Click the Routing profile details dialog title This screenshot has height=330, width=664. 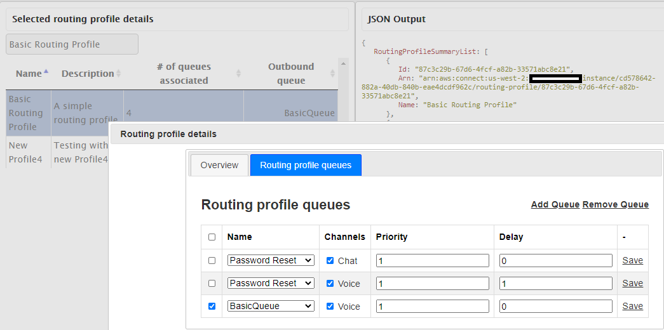(x=168, y=134)
